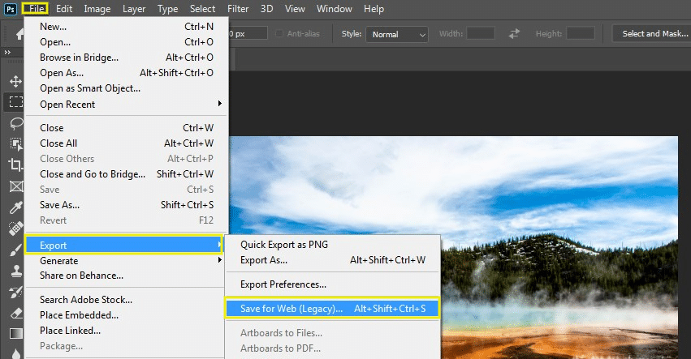Select the Rectangular Marquee tool

coord(16,101)
